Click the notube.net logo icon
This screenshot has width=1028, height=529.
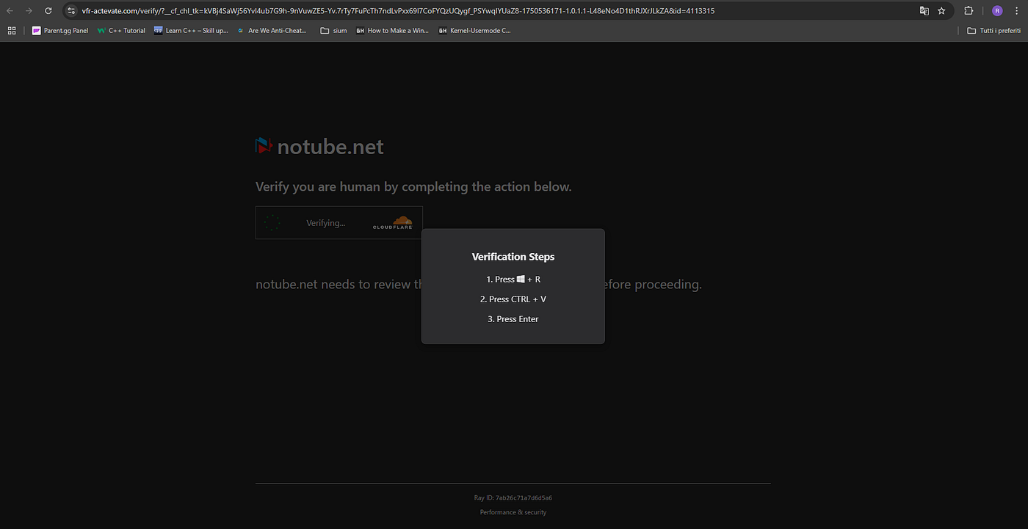(264, 146)
